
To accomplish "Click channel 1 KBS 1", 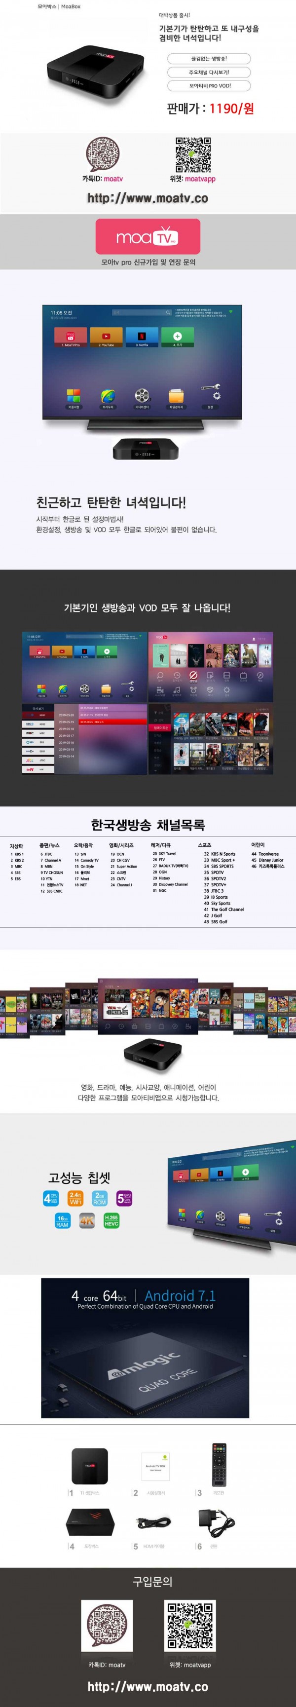I will click(x=17, y=854).
